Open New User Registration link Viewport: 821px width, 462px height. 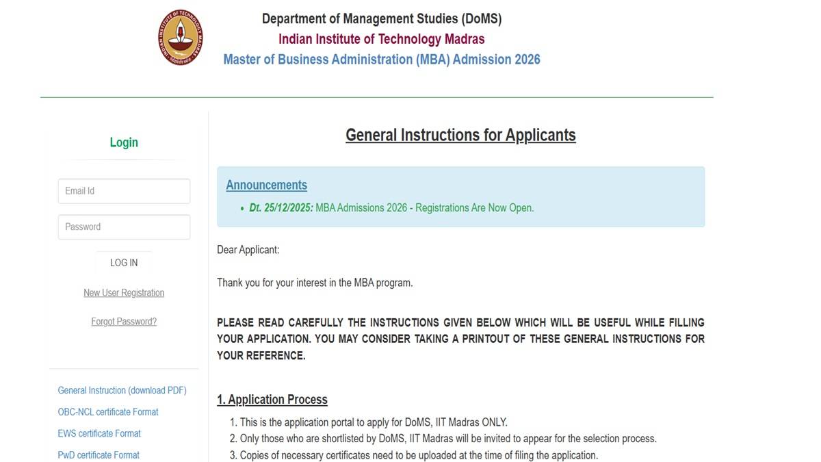click(x=124, y=293)
